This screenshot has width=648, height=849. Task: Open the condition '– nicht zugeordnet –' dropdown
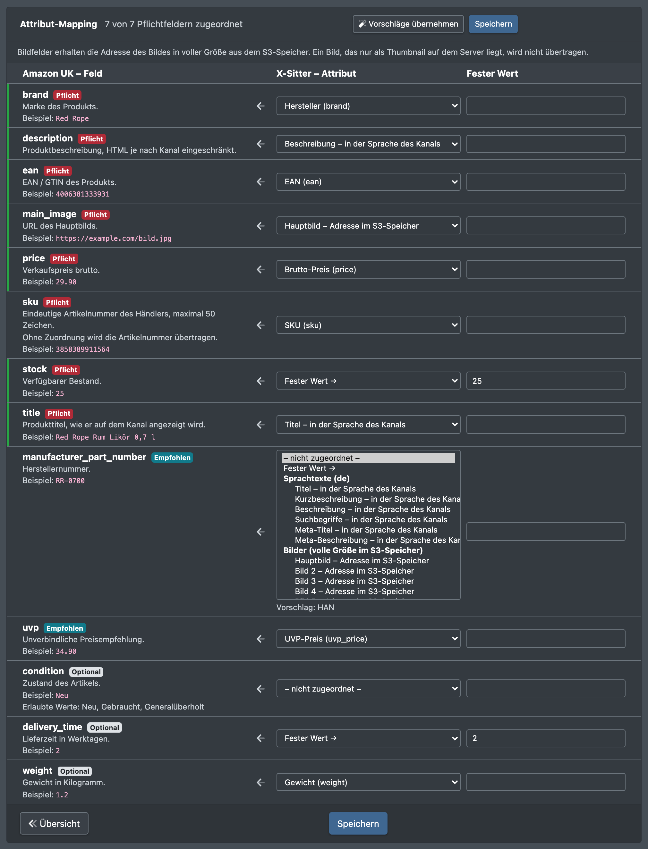pyautogui.click(x=368, y=689)
